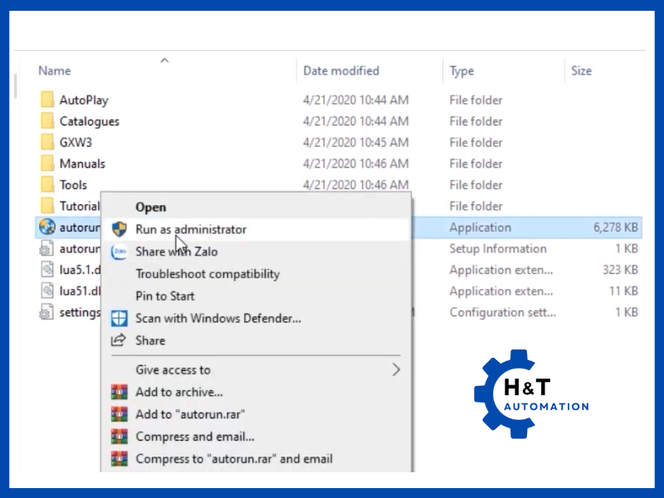Sort files by Date modified column
664x498 pixels.
(341, 71)
